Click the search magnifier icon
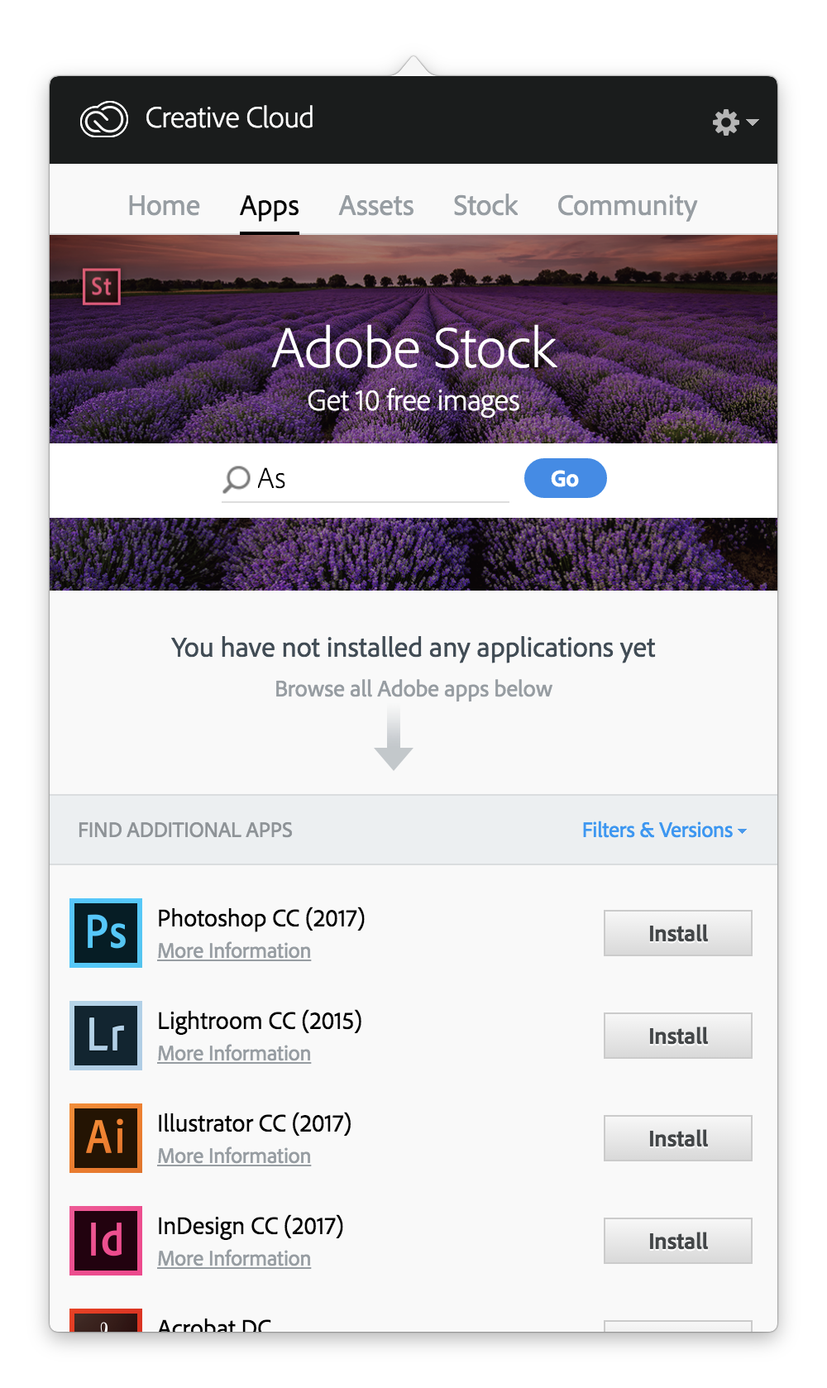The image size is (827, 1388). (x=236, y=479)
